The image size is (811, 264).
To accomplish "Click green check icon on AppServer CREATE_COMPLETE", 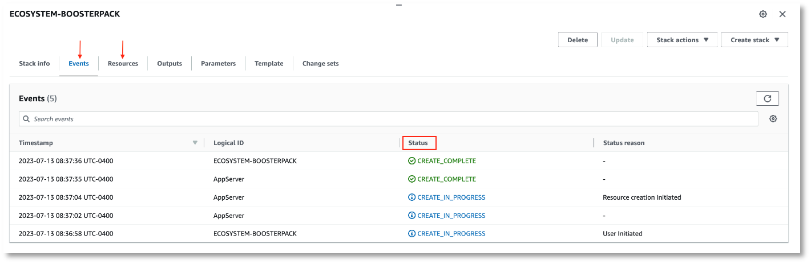I will (411, 179).
